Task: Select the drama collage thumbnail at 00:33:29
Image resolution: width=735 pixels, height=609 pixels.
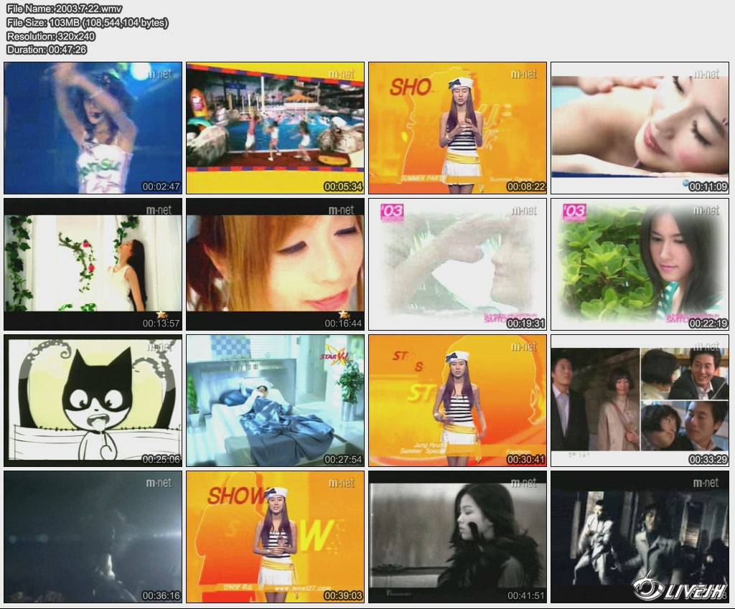Action: (640, 400)
